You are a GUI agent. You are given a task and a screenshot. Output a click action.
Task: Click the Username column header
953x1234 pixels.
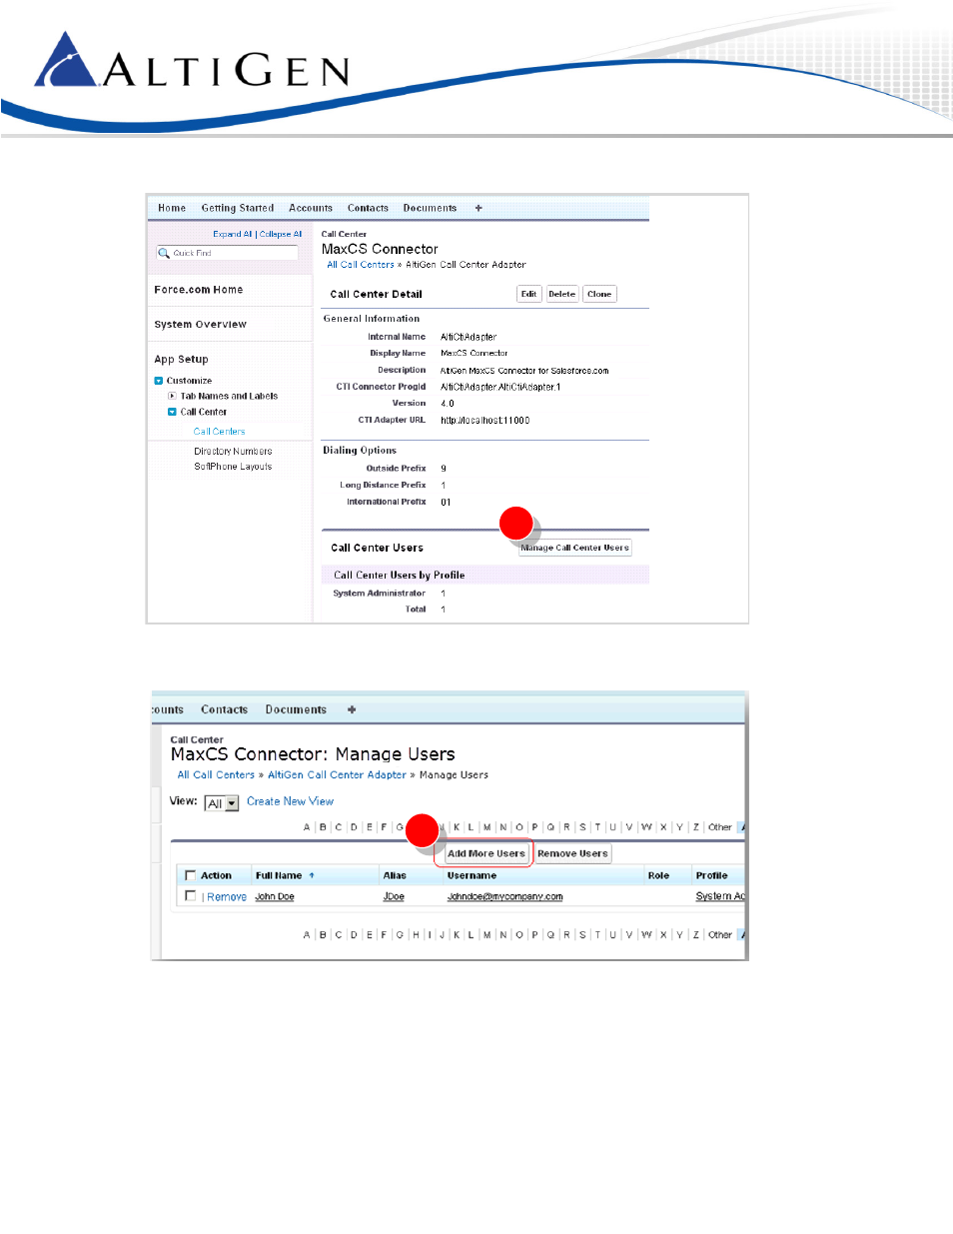(472, 875)
